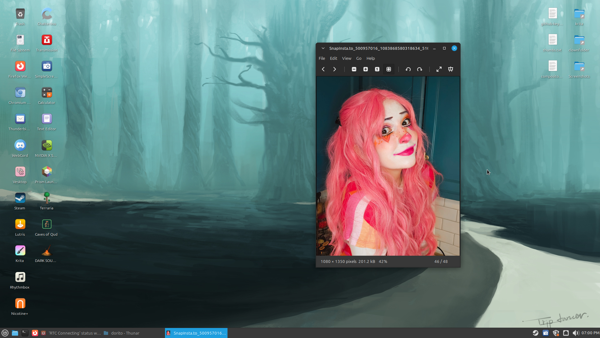Rotate image counterclockwise

tap(408, 69)
